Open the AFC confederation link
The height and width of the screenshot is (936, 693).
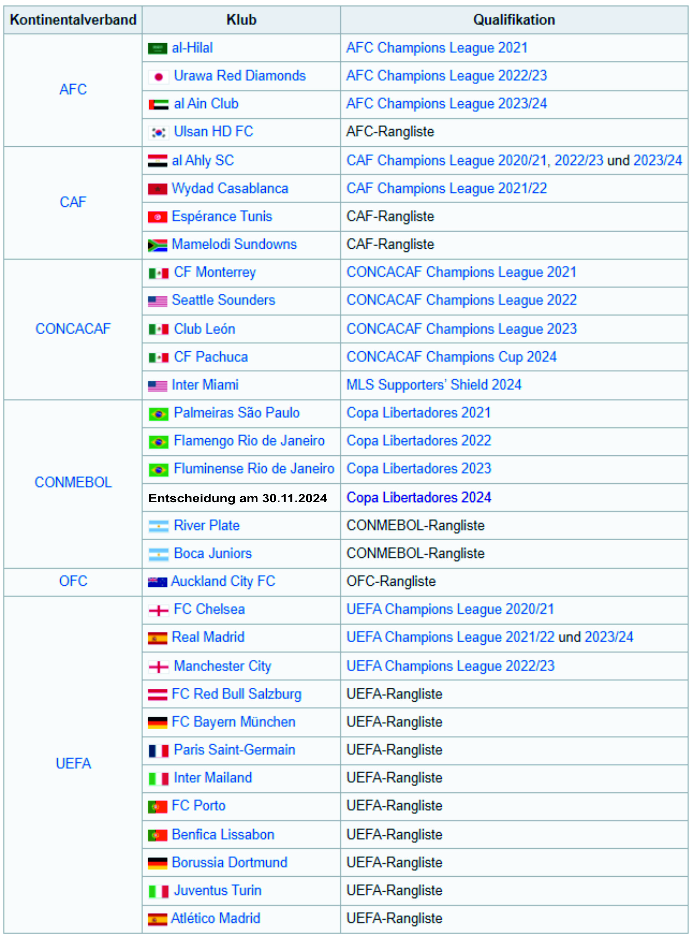[73, 90]
